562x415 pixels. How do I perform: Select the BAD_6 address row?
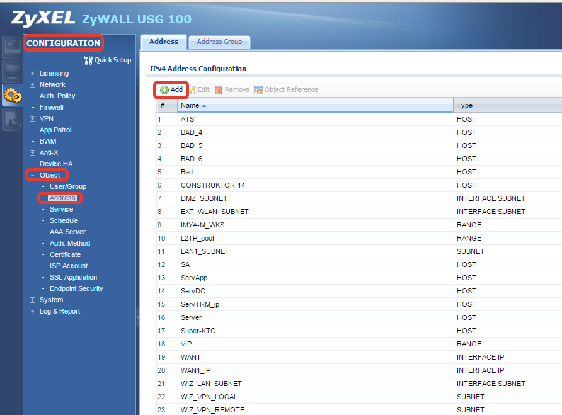[359, 159]
